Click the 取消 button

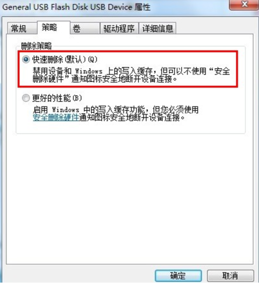(231, 275)
